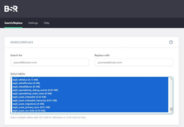Viewport: 184px width, 127px height.
Task: Select table wpj0_yoast_indexable (0.36 MB)
Action: coord(90,97)
